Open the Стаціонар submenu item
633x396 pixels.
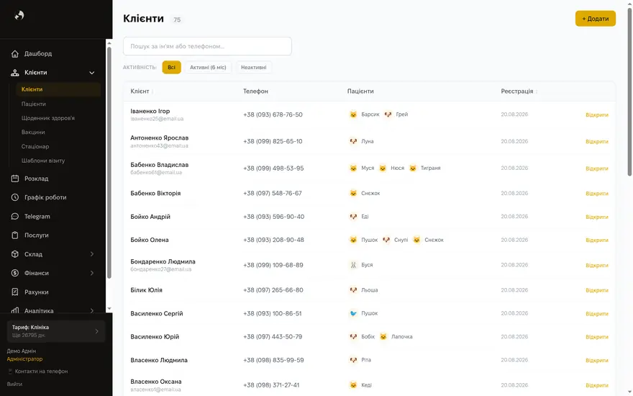click(x=35, y=146)
